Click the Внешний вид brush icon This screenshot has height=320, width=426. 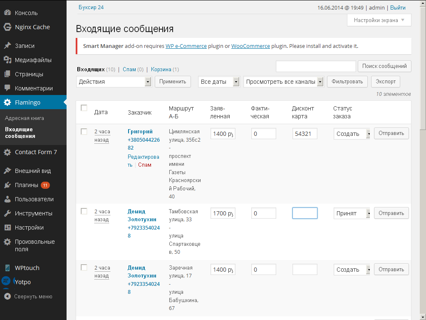pyautogui.click(x=7, y=171)
